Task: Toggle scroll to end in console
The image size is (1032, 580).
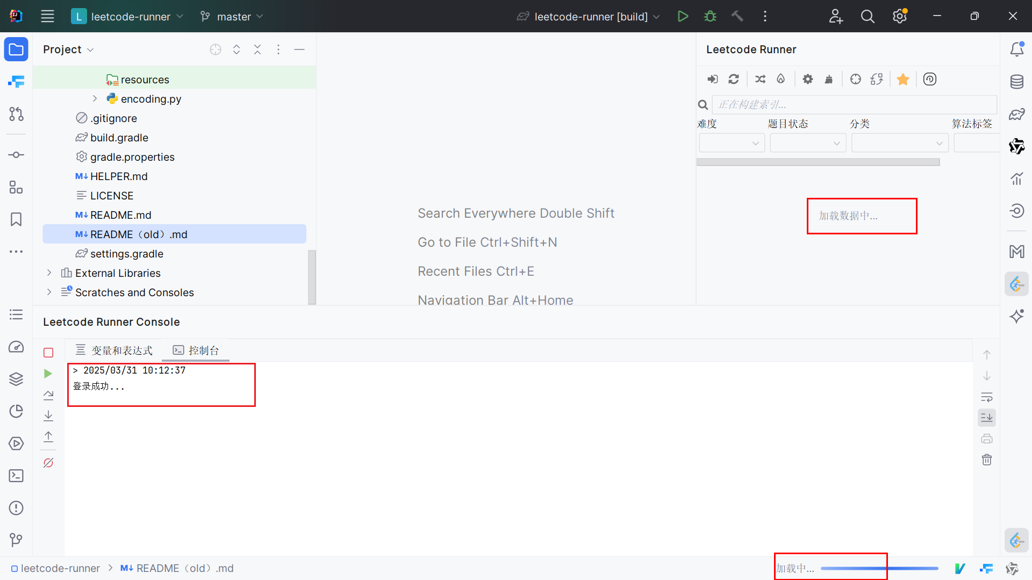Action: point(987,418)
